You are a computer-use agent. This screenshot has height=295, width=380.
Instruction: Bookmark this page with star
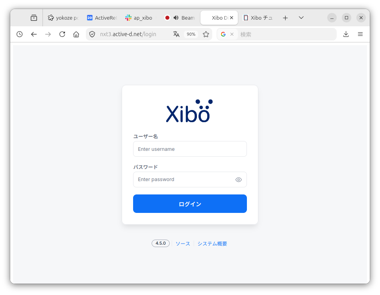pyautogui.click(x=206, y=34)
